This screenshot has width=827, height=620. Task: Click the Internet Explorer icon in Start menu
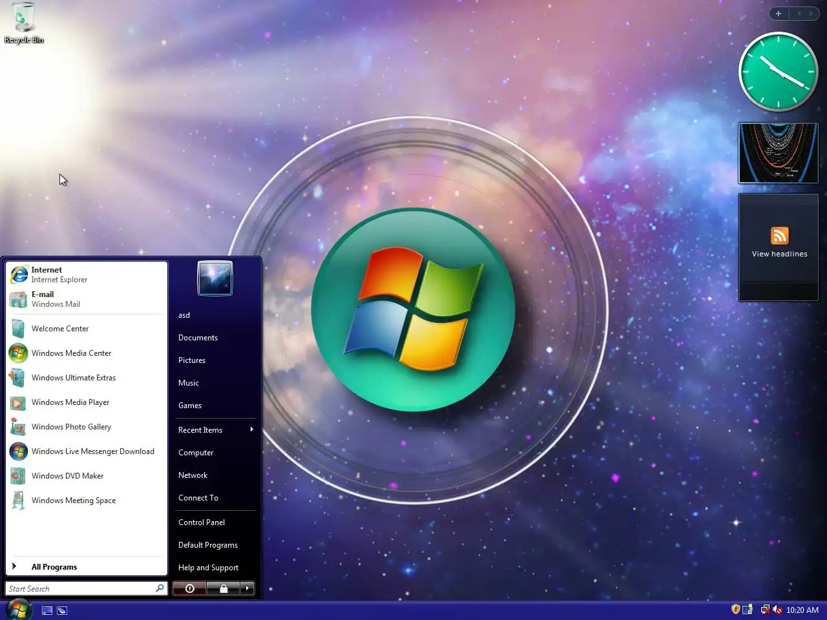(x=19, y=274)
